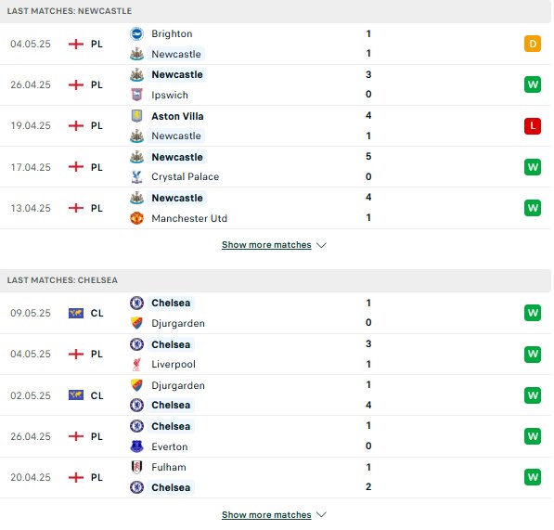Expand Chelsea's Show more matches chevron
The width and height of the screenshot is (554, 530).
pos(321,515)
